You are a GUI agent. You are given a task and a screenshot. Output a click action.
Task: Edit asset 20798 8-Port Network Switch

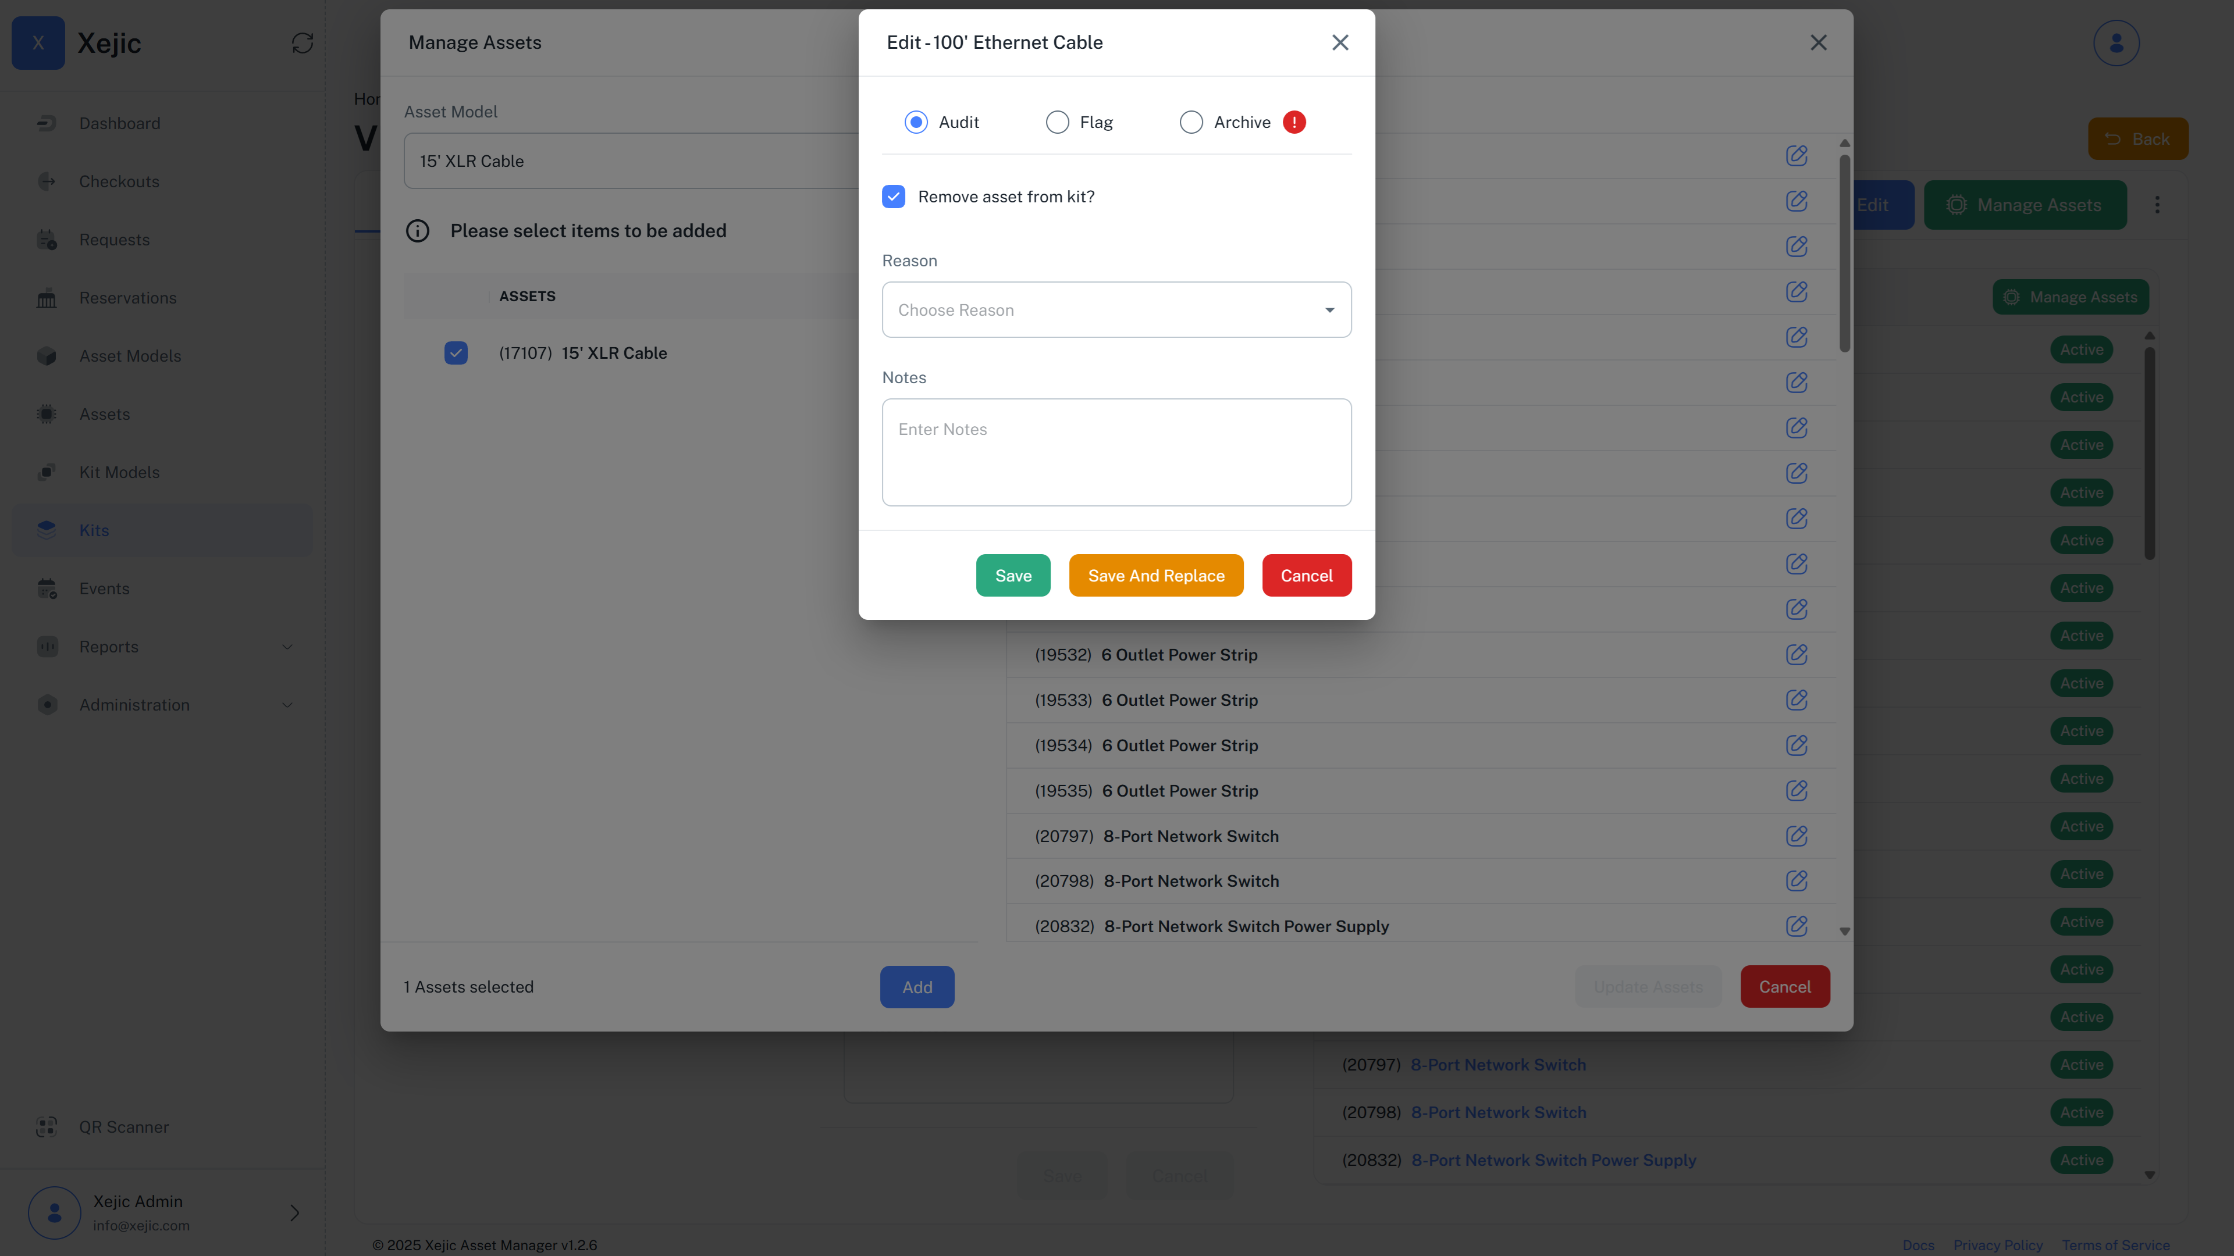[x=1796, y=881]
